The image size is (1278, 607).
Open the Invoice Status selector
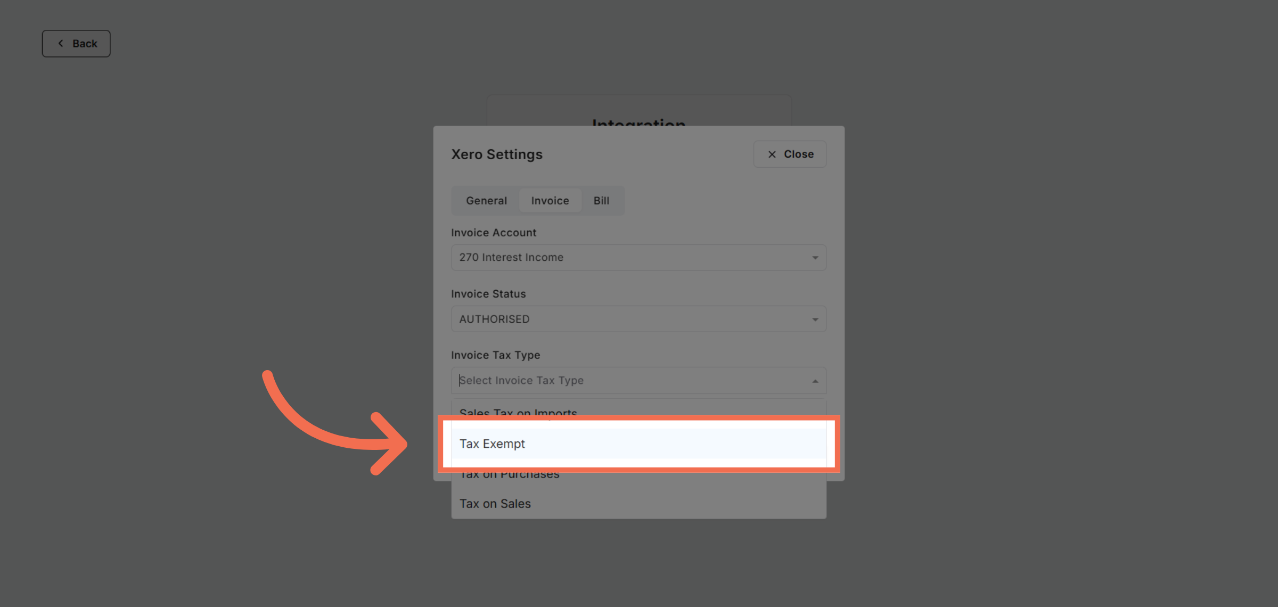tap(638, 319)
